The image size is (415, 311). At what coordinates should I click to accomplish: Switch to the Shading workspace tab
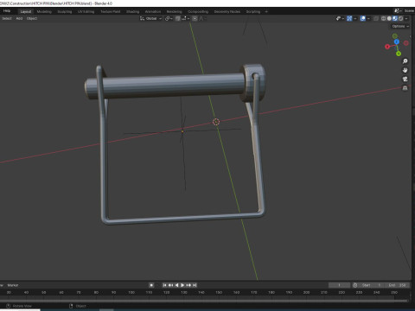pyautogui.click(x=132, y=11)
